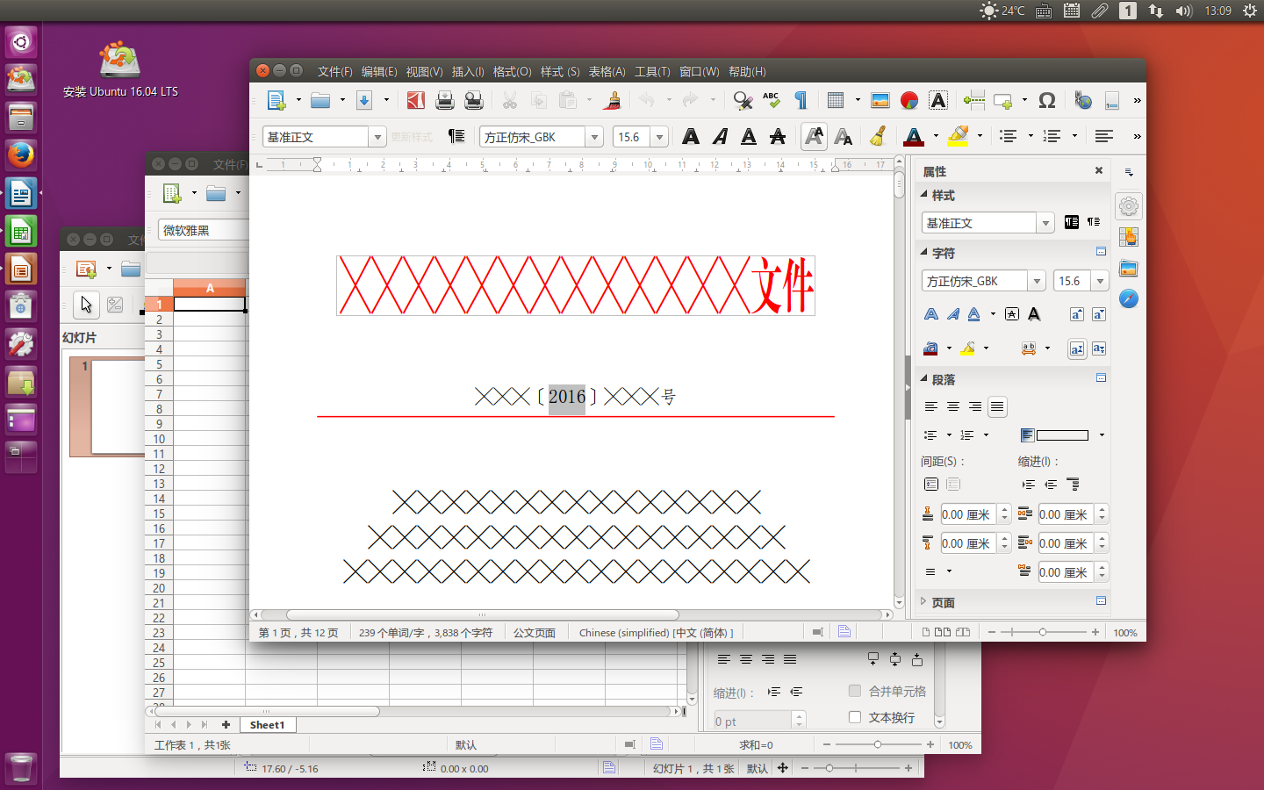Open the sidebar Gallery deck icon

(x=1129, y=269)
